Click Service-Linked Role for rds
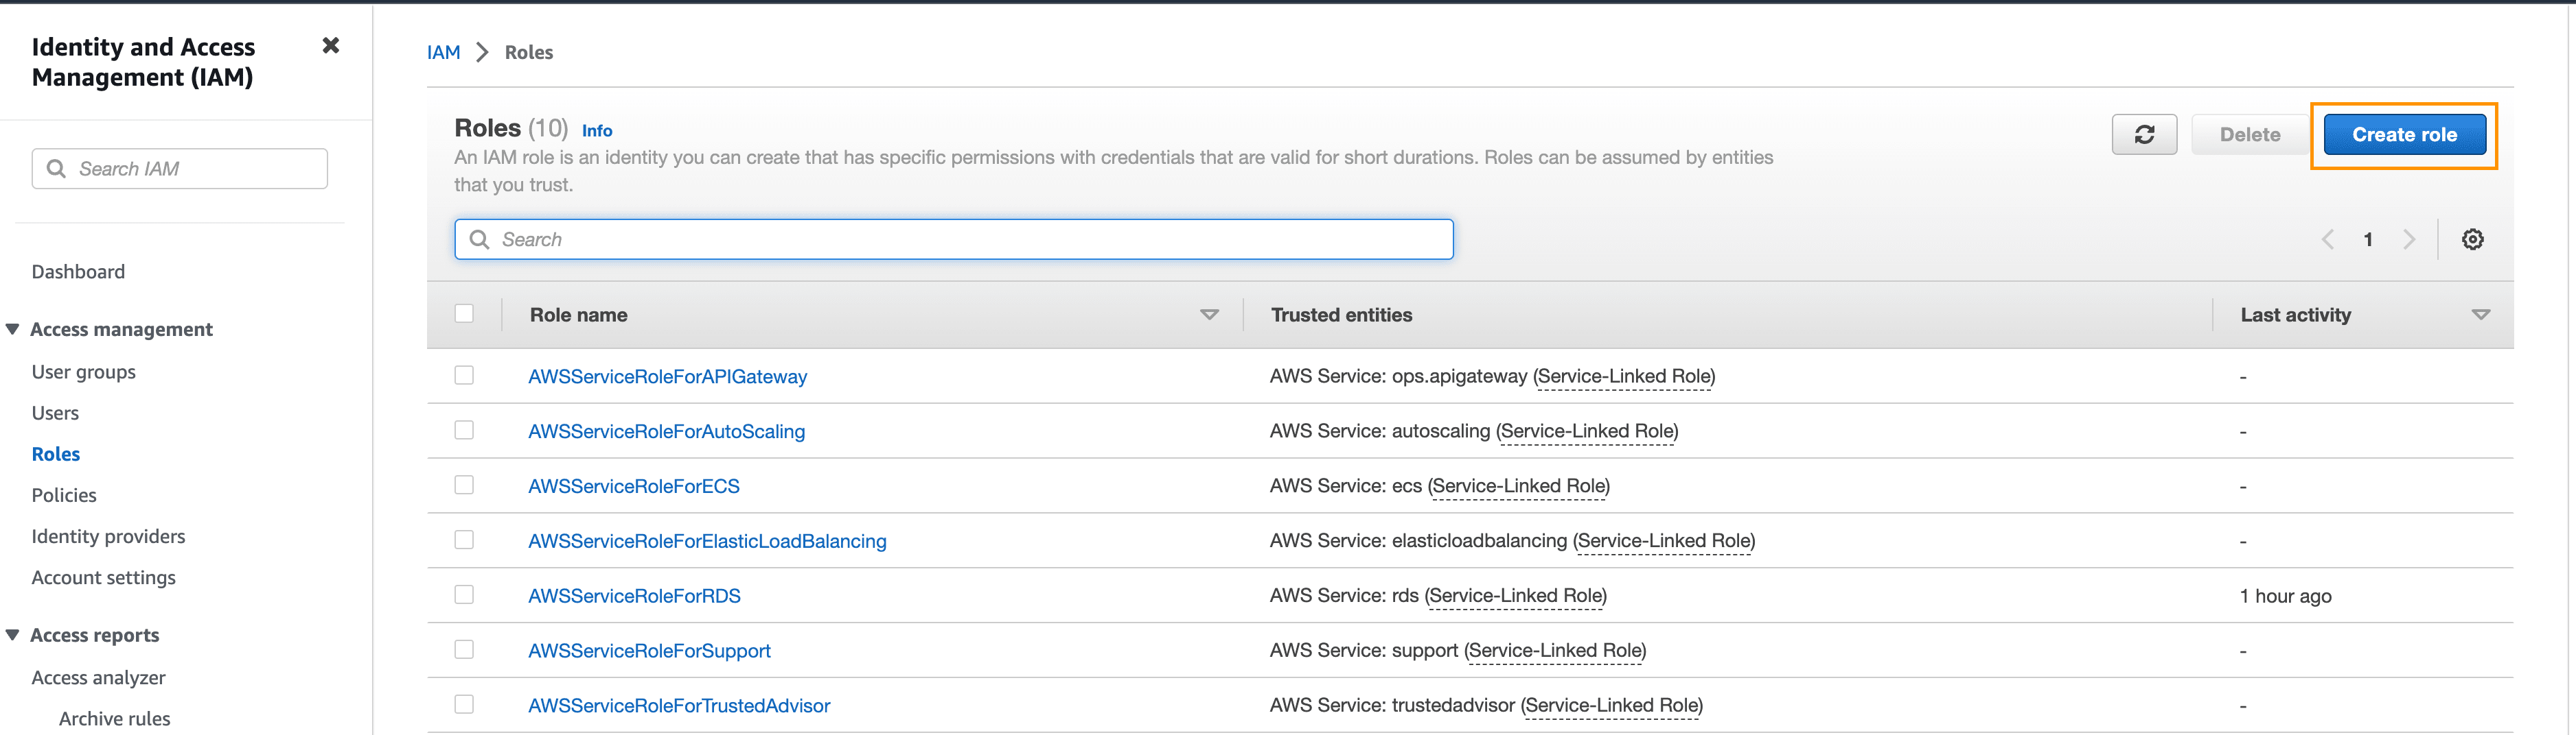 point(1516,597)
